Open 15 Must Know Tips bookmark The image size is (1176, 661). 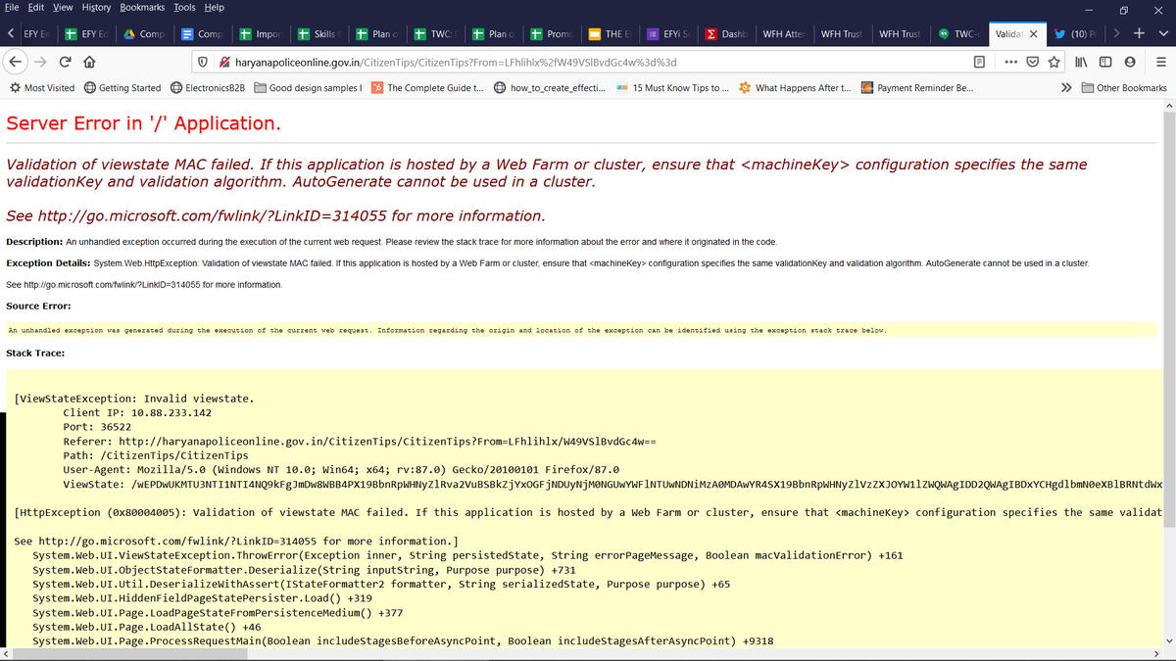(x=672, y=87)
